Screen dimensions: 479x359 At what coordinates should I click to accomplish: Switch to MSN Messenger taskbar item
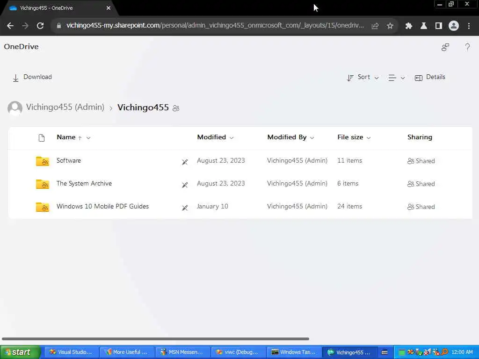click(183, 352)
